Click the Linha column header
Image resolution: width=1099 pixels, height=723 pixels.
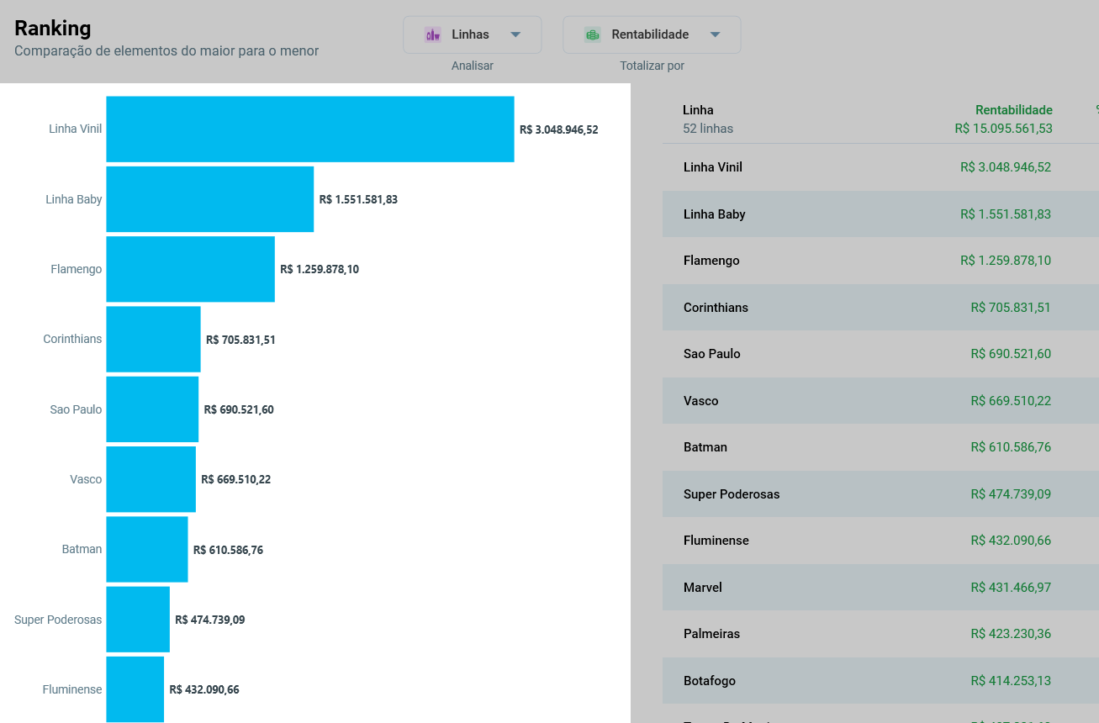click(x=698, y=110)
